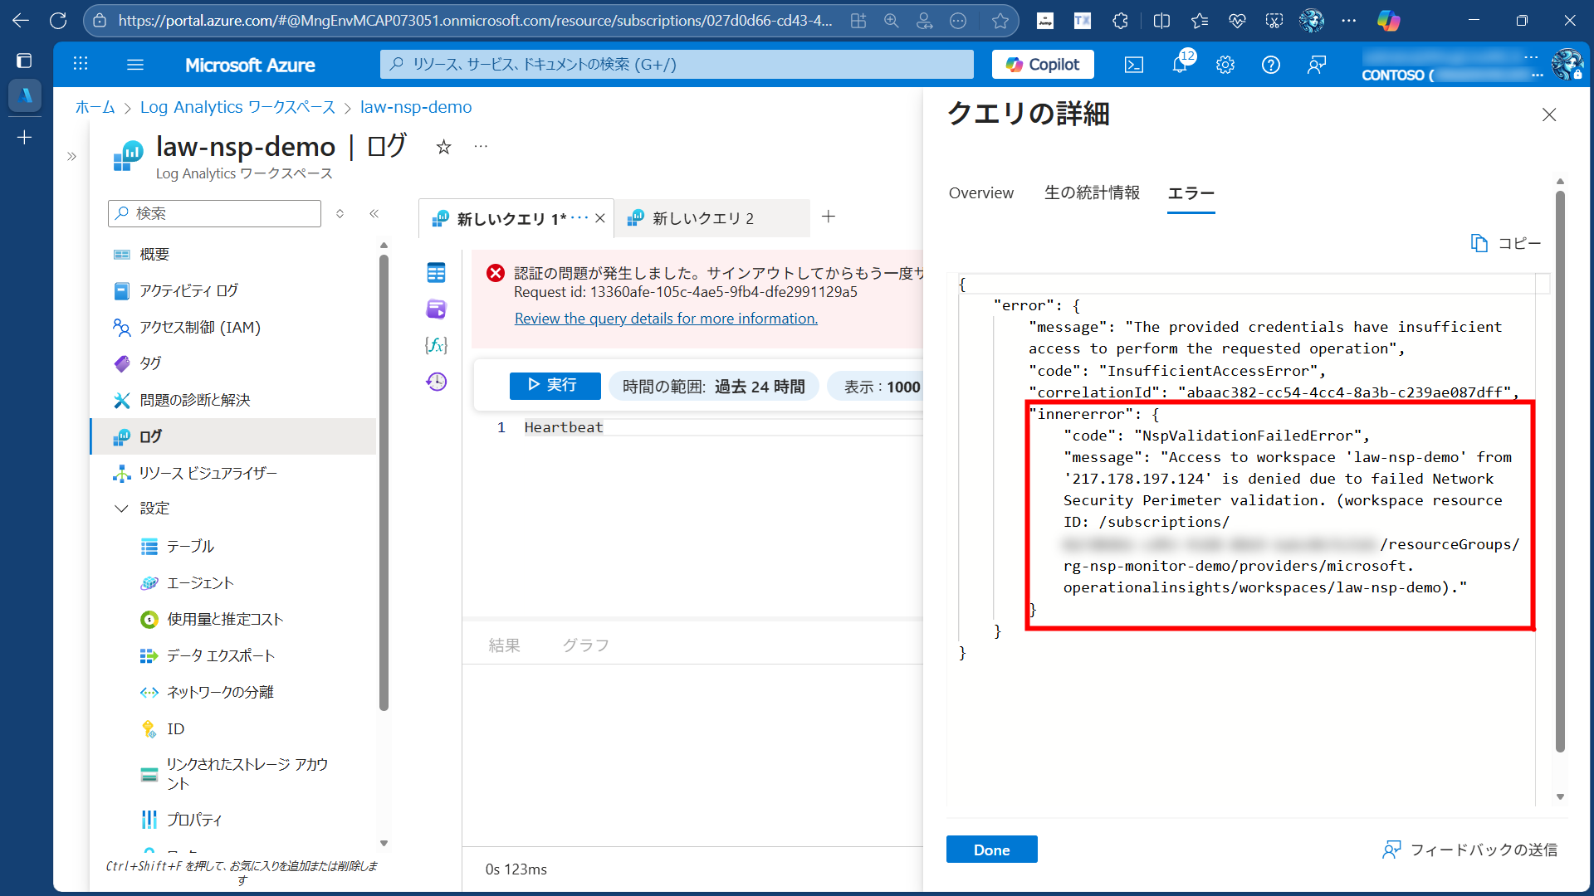1594x896 pixels.
Task: Run the Heartbeat query with 実行
Action: (x=554, y=385)
